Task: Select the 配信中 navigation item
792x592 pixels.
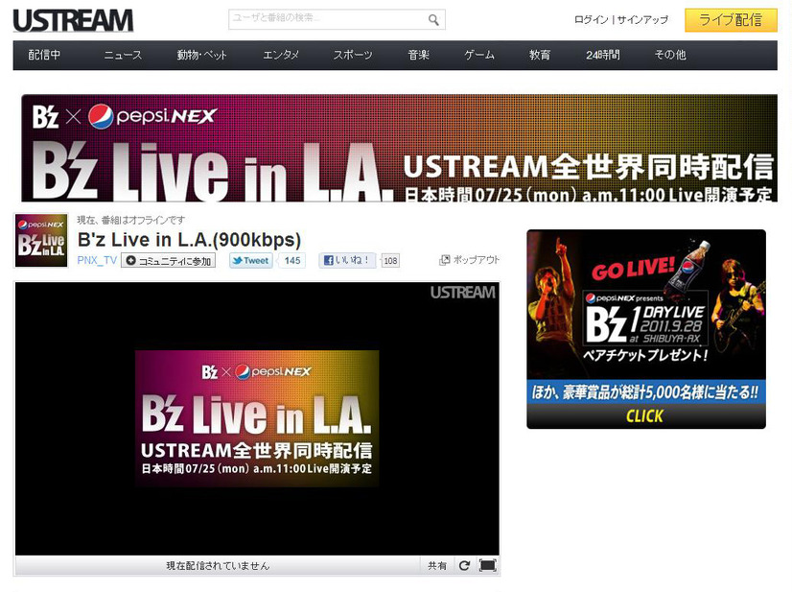Action: click(x=44, y=55)
